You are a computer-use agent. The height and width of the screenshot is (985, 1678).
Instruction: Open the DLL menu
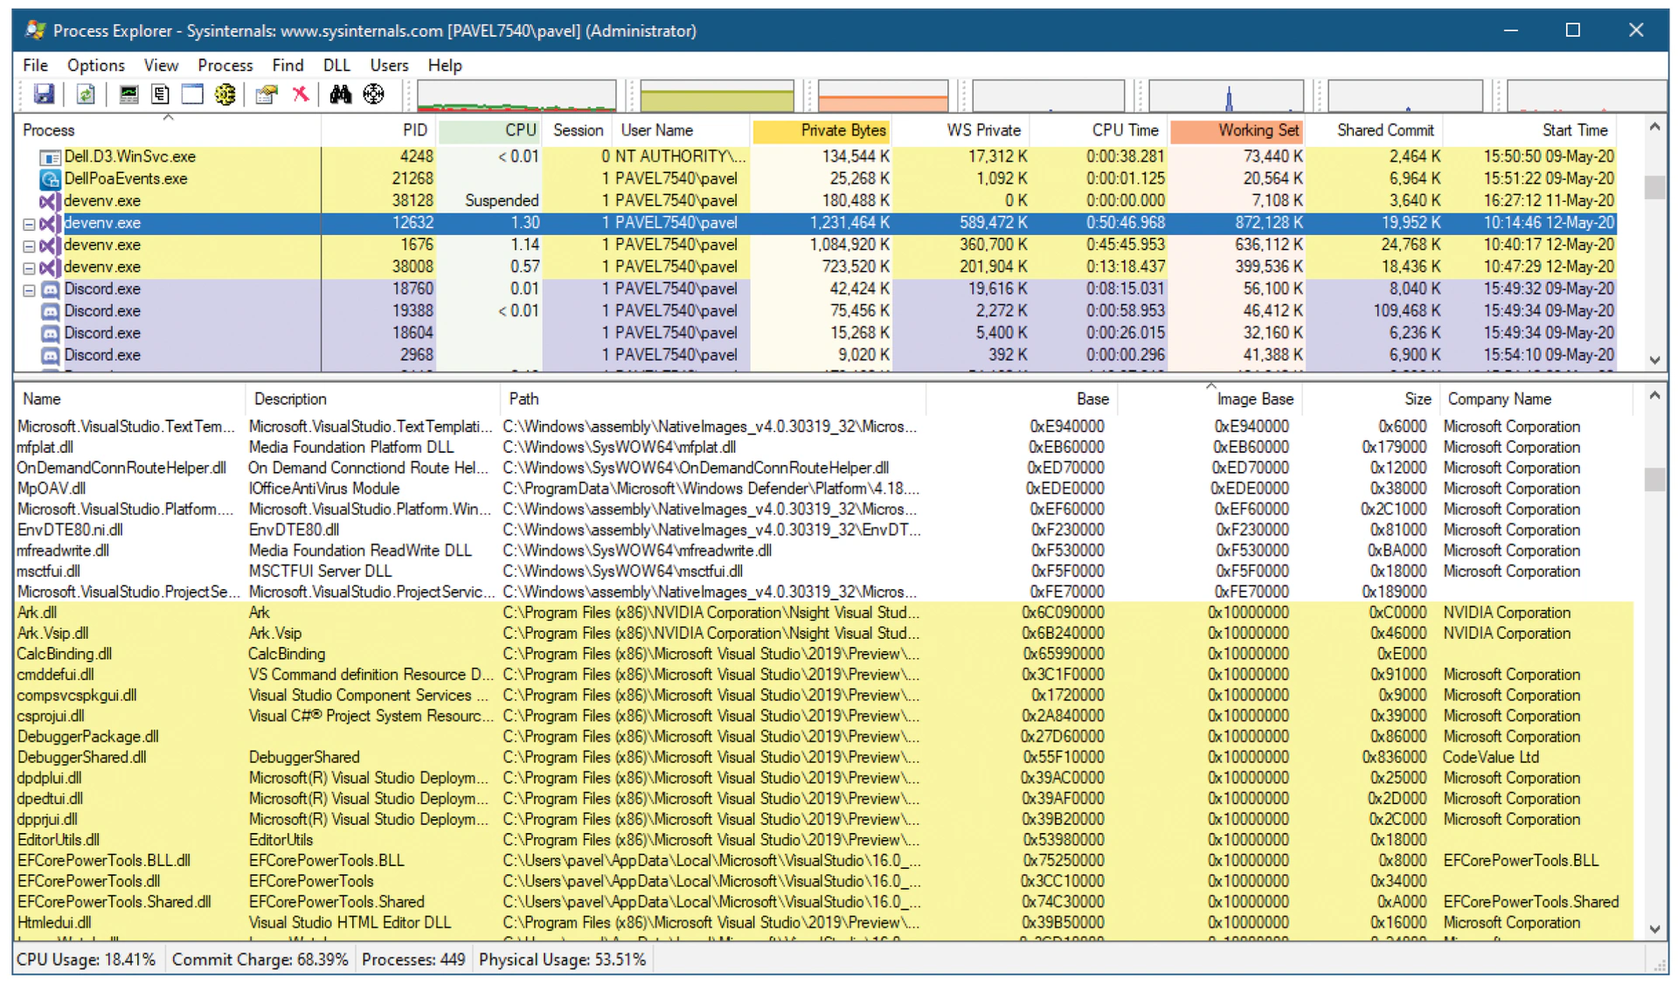click(336, 66)
